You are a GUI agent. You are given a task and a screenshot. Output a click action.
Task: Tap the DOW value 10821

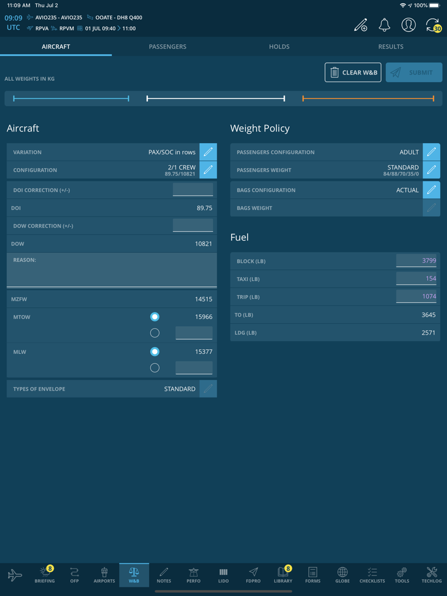coord(204,244)
